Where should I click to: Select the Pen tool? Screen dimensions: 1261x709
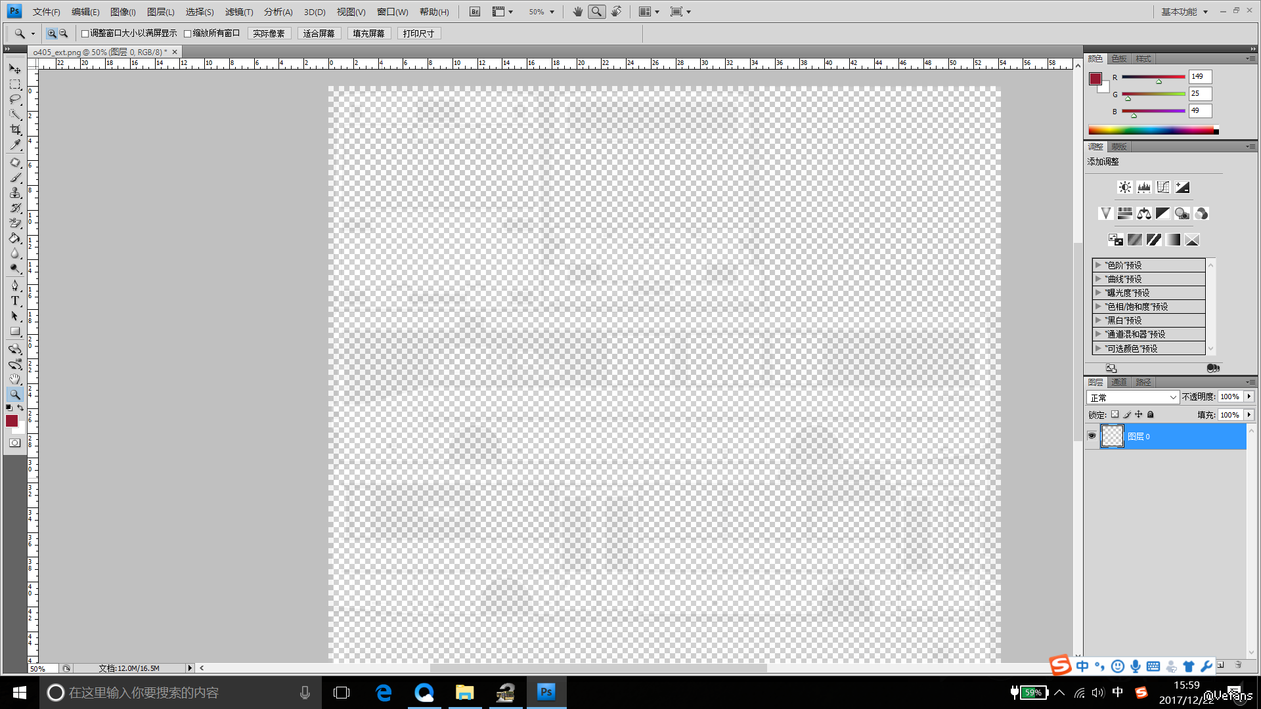point(15,286)
